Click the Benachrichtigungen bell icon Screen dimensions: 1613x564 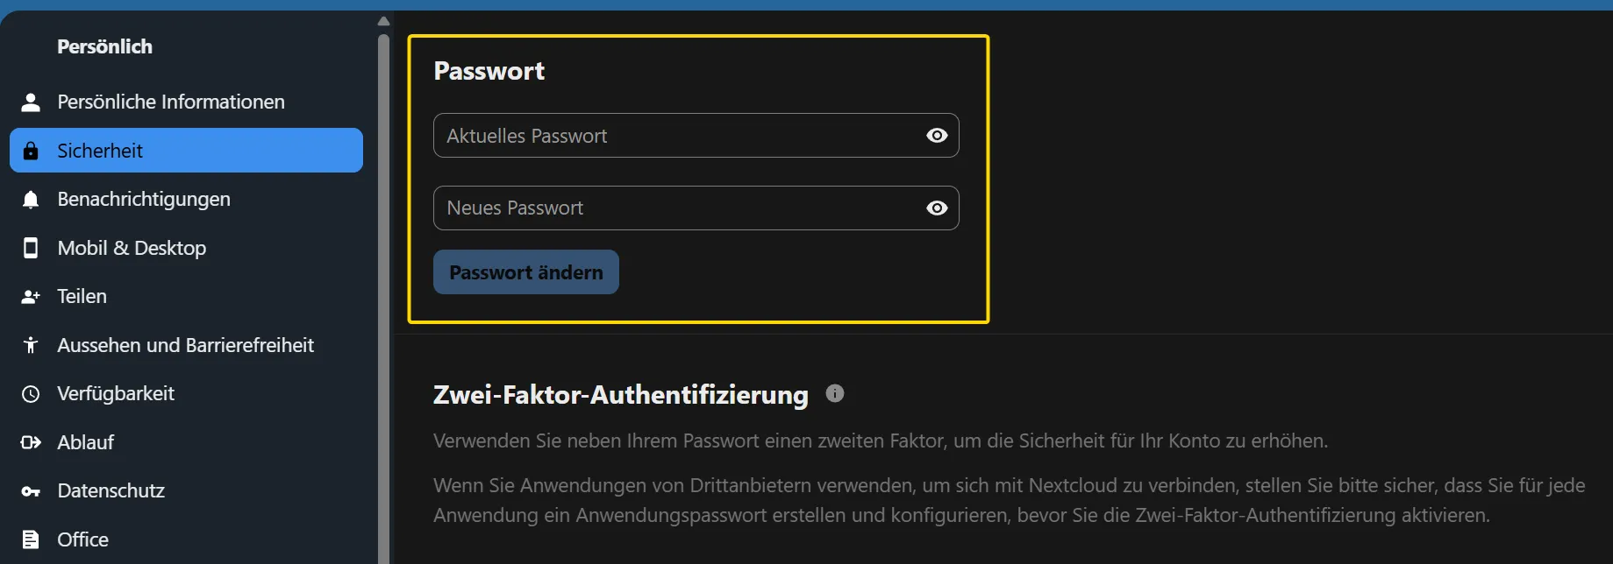click(31, 200)
